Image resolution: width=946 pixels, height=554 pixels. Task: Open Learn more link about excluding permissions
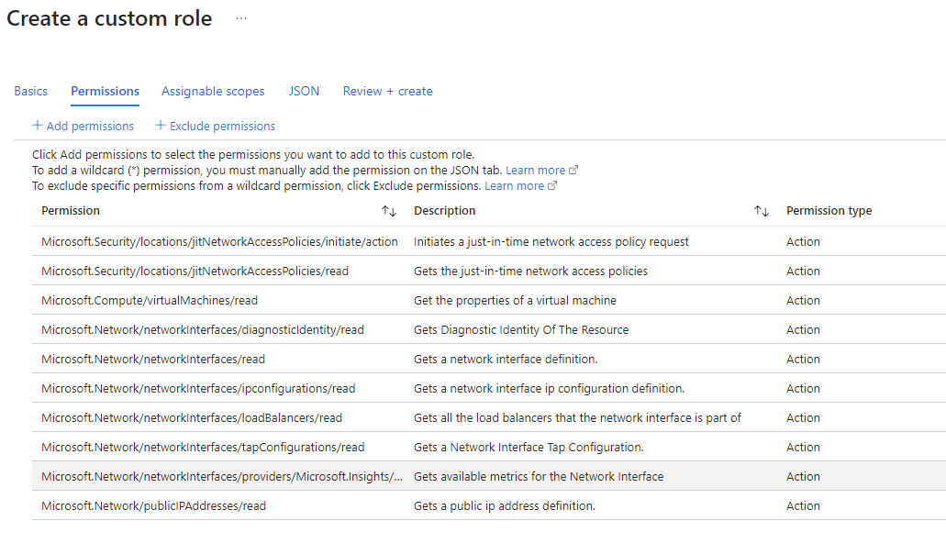coord(514,186)
